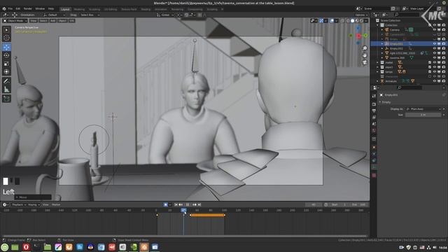The image size is (448, 252).
Task: Select the Rotate tool
Action: [x=6, y=55]
